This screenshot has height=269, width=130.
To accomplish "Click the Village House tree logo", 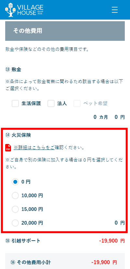I will pos(10,9).
